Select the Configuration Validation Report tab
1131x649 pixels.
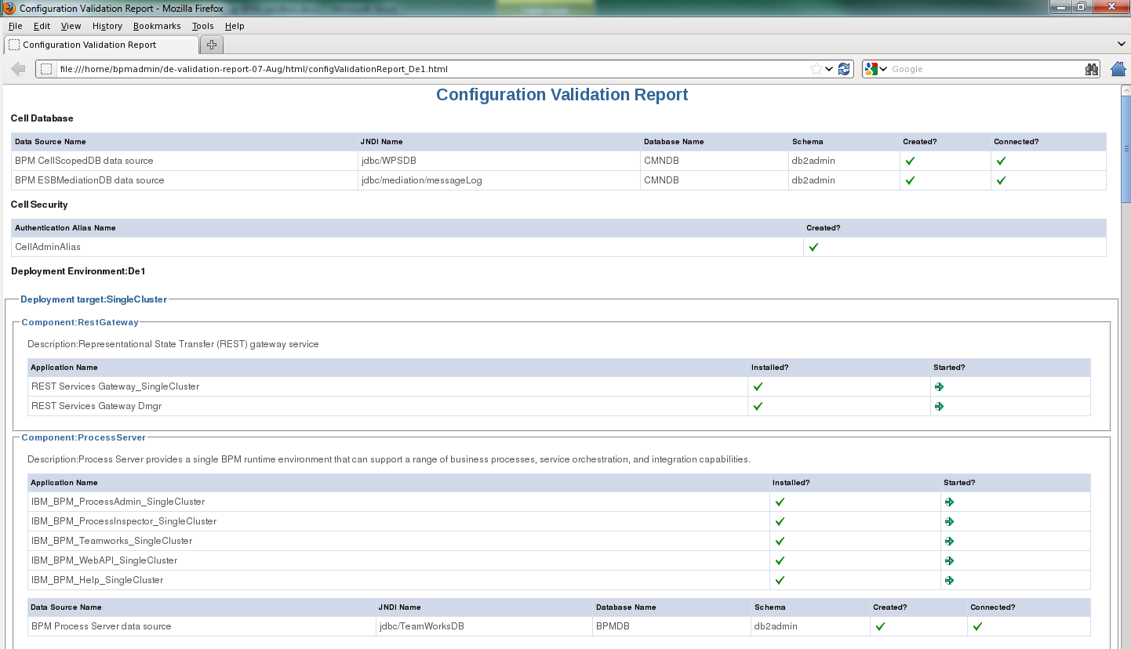pos(101,45)
